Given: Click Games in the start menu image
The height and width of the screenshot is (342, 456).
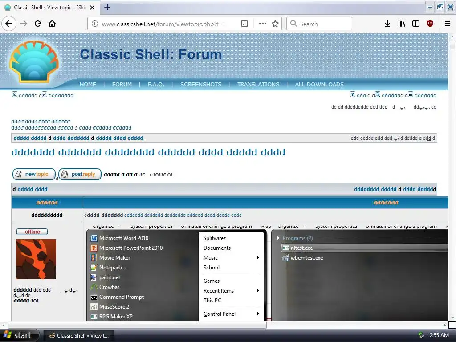Looking at the screenshot, I should click(x=212, y=281).
